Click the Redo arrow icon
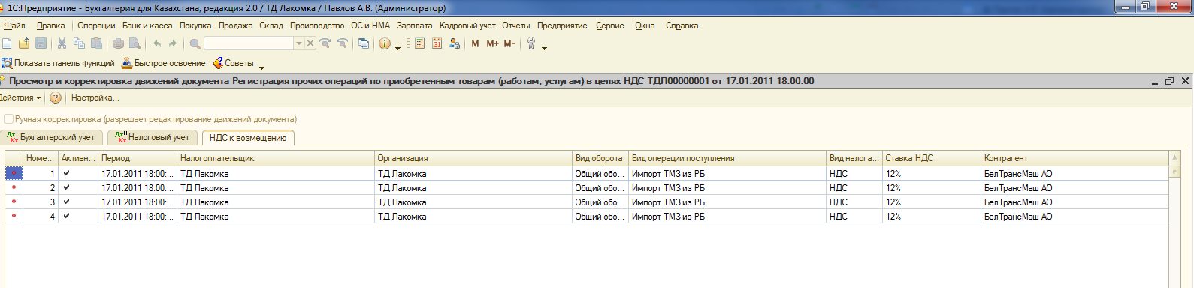This screenshot has width=1194, height=288. (173, 43)
